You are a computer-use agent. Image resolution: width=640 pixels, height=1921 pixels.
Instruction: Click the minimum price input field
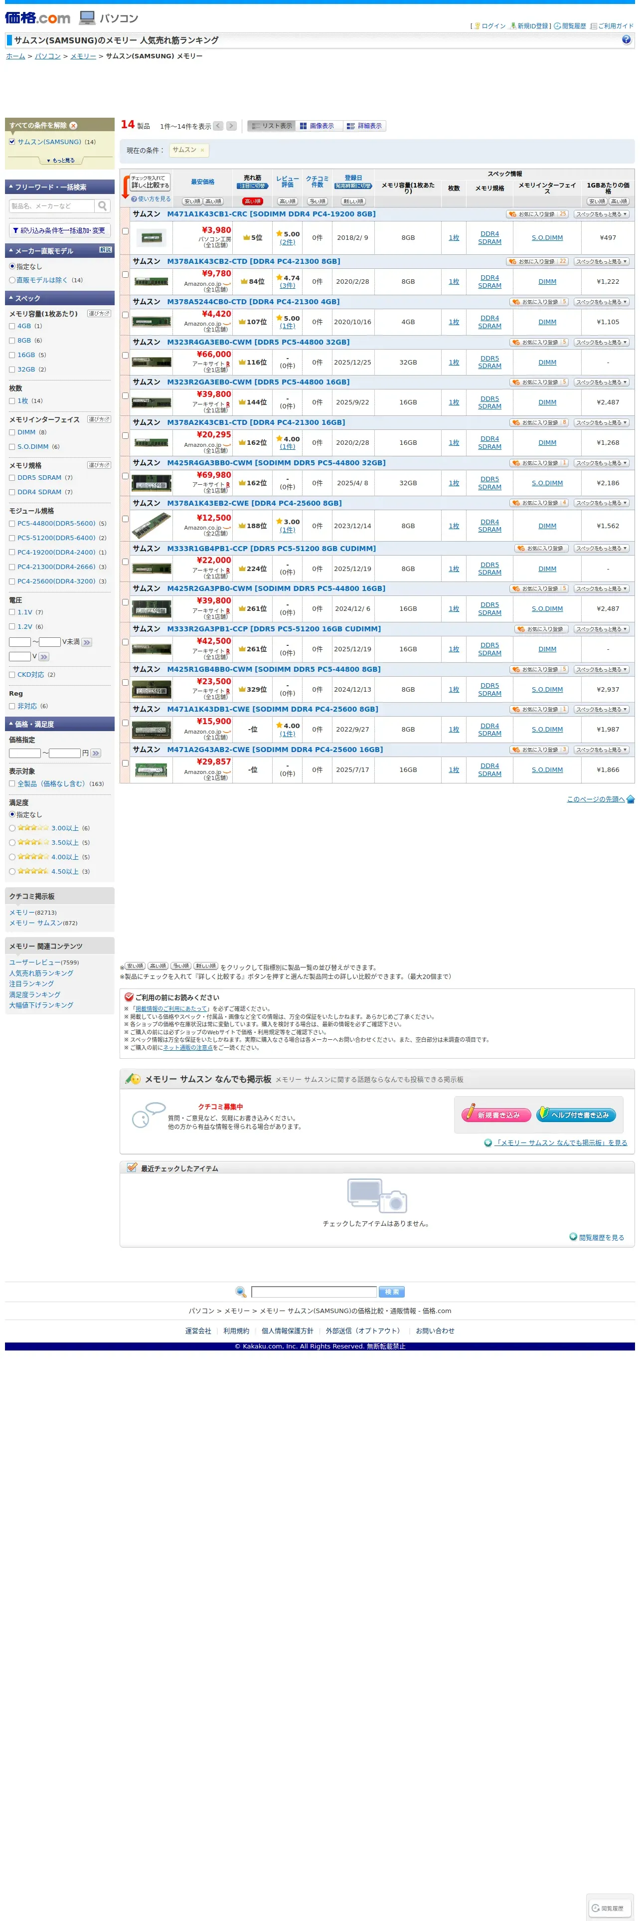(24, 754)
